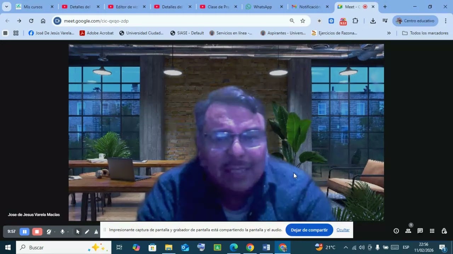Open a new Chrome tab
The width and height of the screenshot is (453, 254).
click(x=385, y=7)
